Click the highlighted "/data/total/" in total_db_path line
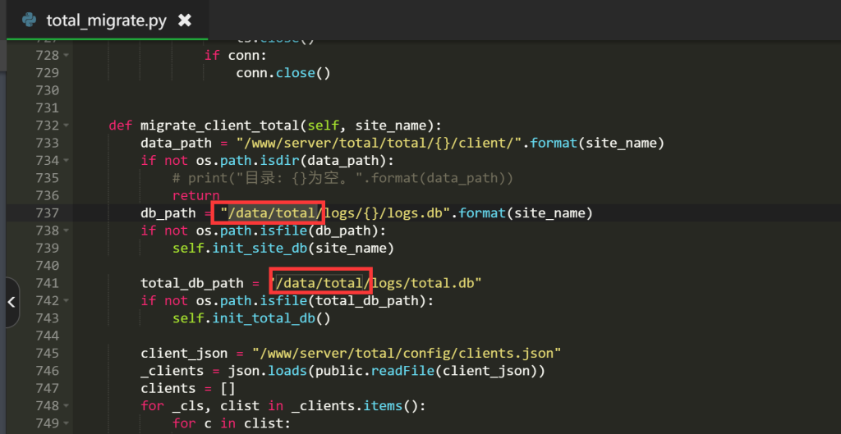The width and height of the screenshot is (841, 434). tap(321, 283)
